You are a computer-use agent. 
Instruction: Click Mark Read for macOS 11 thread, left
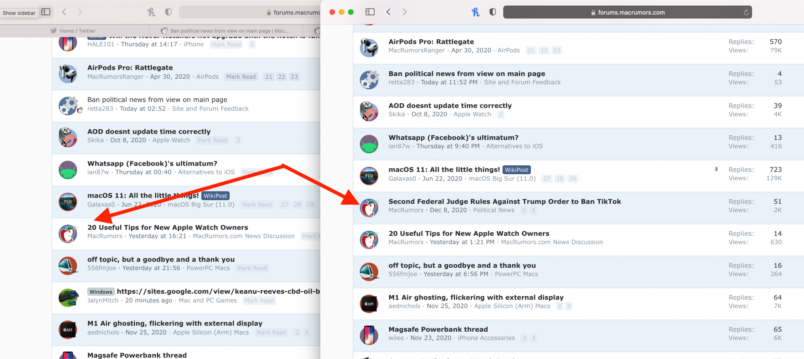257,204
